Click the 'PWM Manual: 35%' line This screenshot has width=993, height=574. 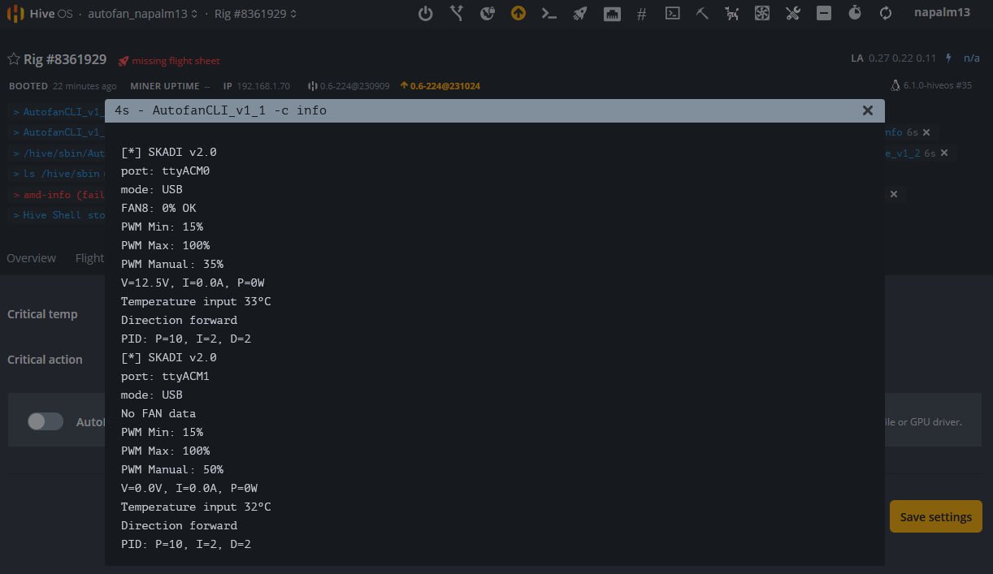(172, 264)
